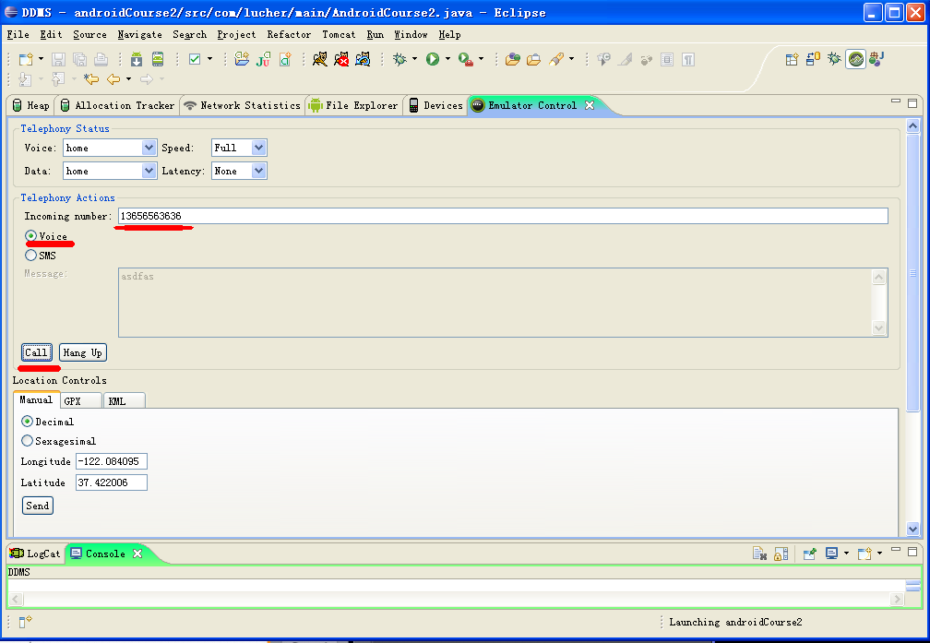This screenshot has width=930, height=643.
Task: Switch to Debug perspective bug icon
Action: [x=834, y=59]
